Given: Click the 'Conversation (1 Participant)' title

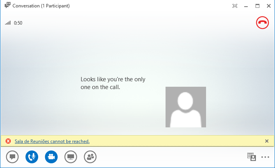Looking at the screenshot, I should [41, 6].
